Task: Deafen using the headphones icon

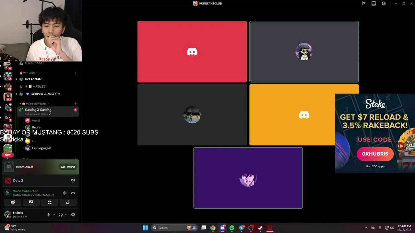Action: pos(61,215)
